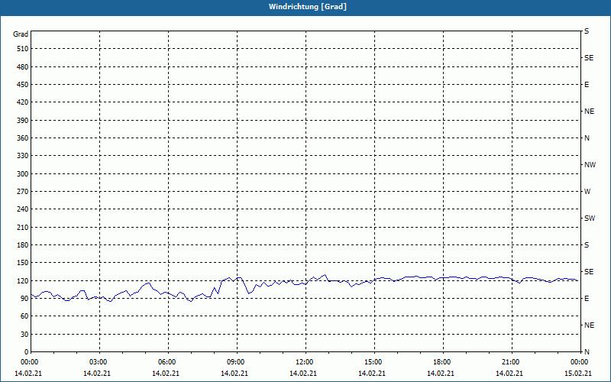Click the "14.02.21" date under 21:00
The image size is (611, 382).
tap(509, 374)
